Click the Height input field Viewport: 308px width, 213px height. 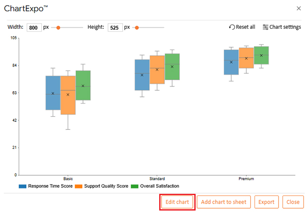pyautogui.click(x=115, y=28)
